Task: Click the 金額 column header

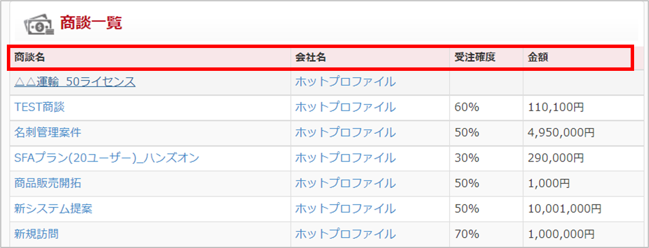Action: (x=538, y=57)
